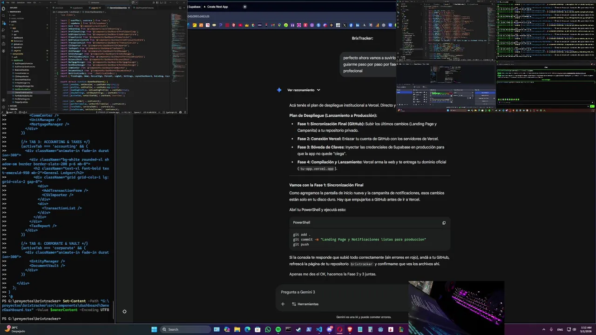Switch to Supabase browser tab
The width and height of the screenshot is (596, 335).
[x=194, y=7]
